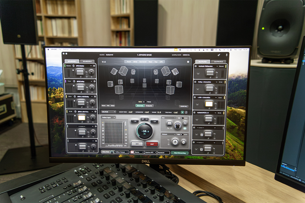Viewport: 305px width, 203px height.
Task: Click the fx icon on L-ISA - LAcoustics output
Action: [215, 103]
